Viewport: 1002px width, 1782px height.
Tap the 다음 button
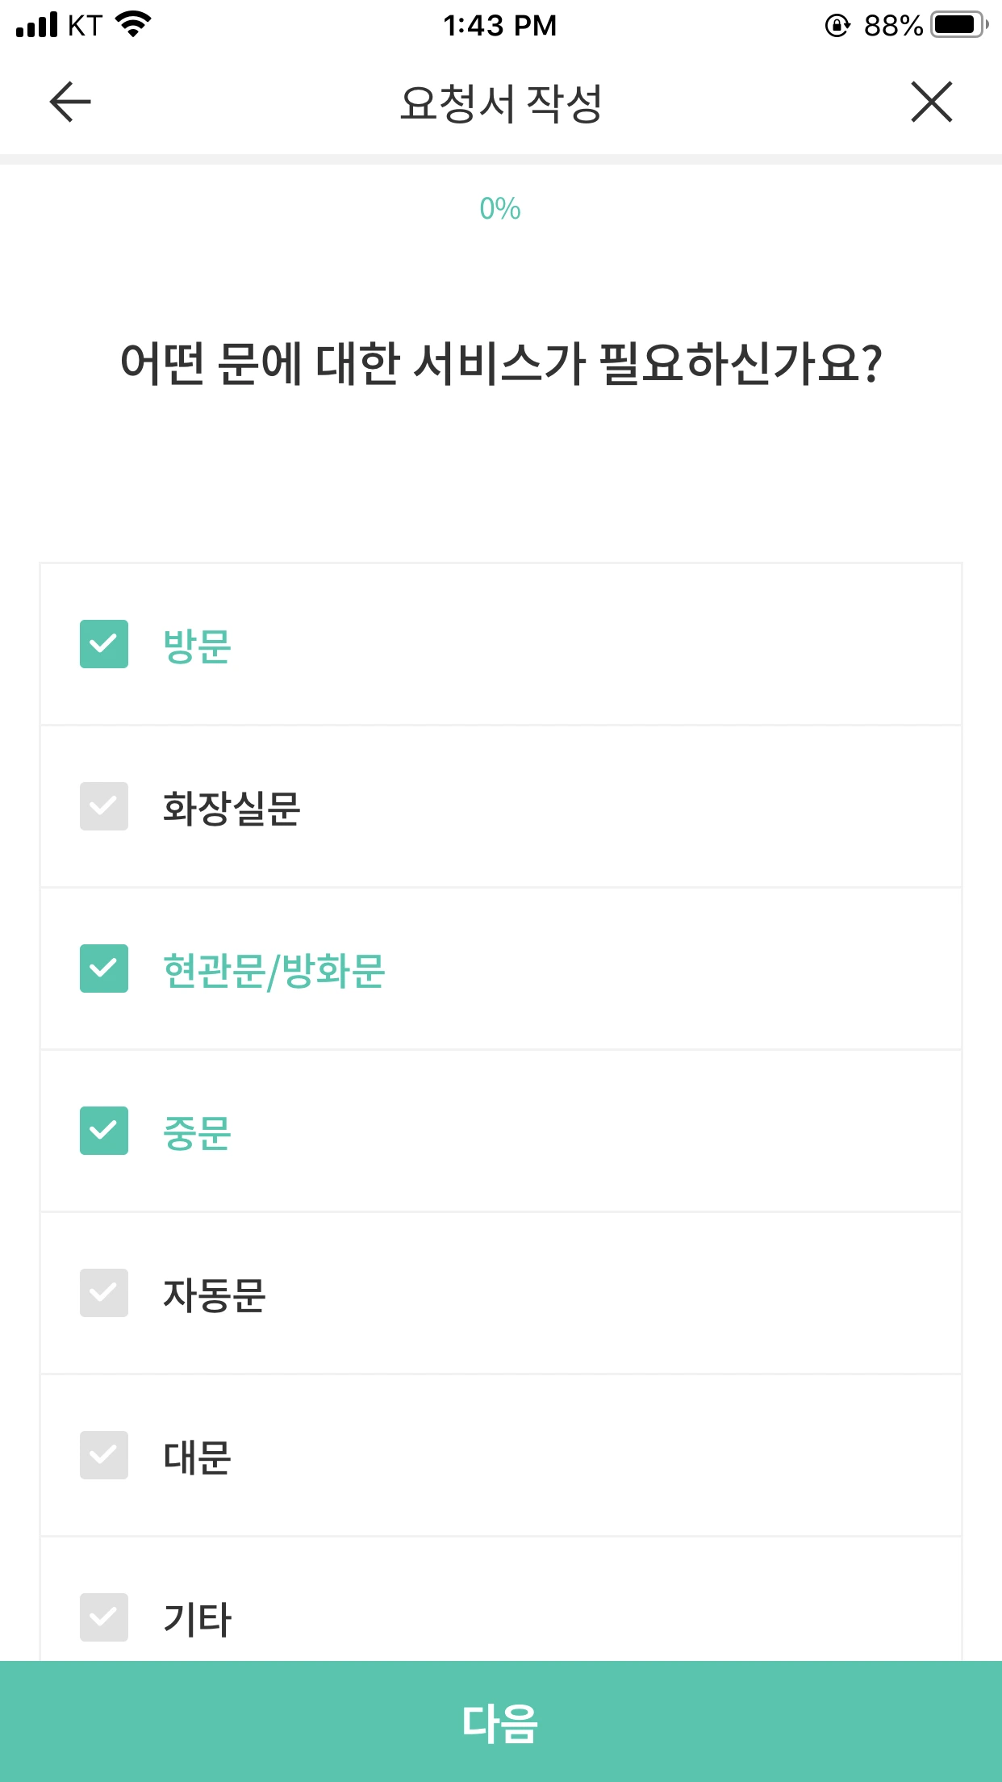tap(501, 1721)
